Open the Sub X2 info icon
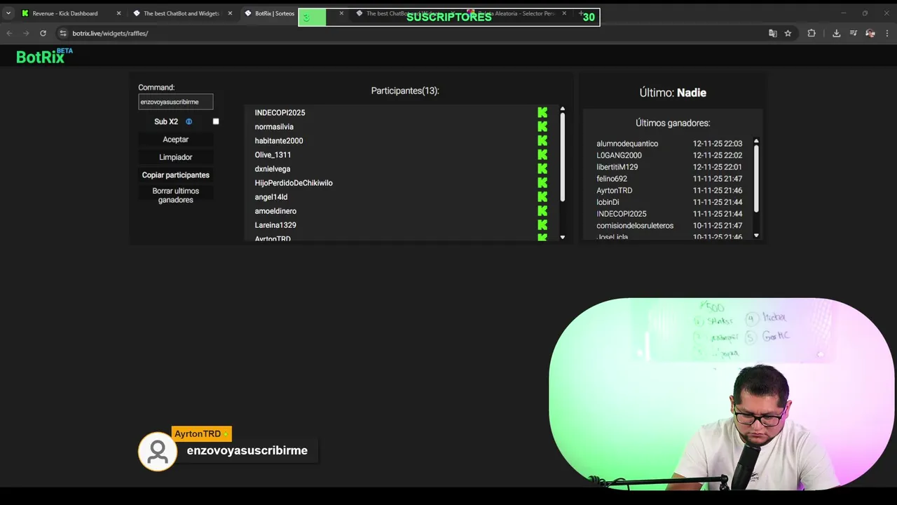Image resolution: width=897 pixels, height=505 pixels. click(x=189, y=121)
